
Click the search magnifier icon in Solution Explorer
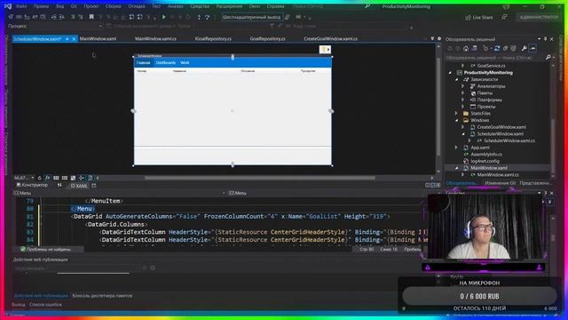[x=548, y=57]
